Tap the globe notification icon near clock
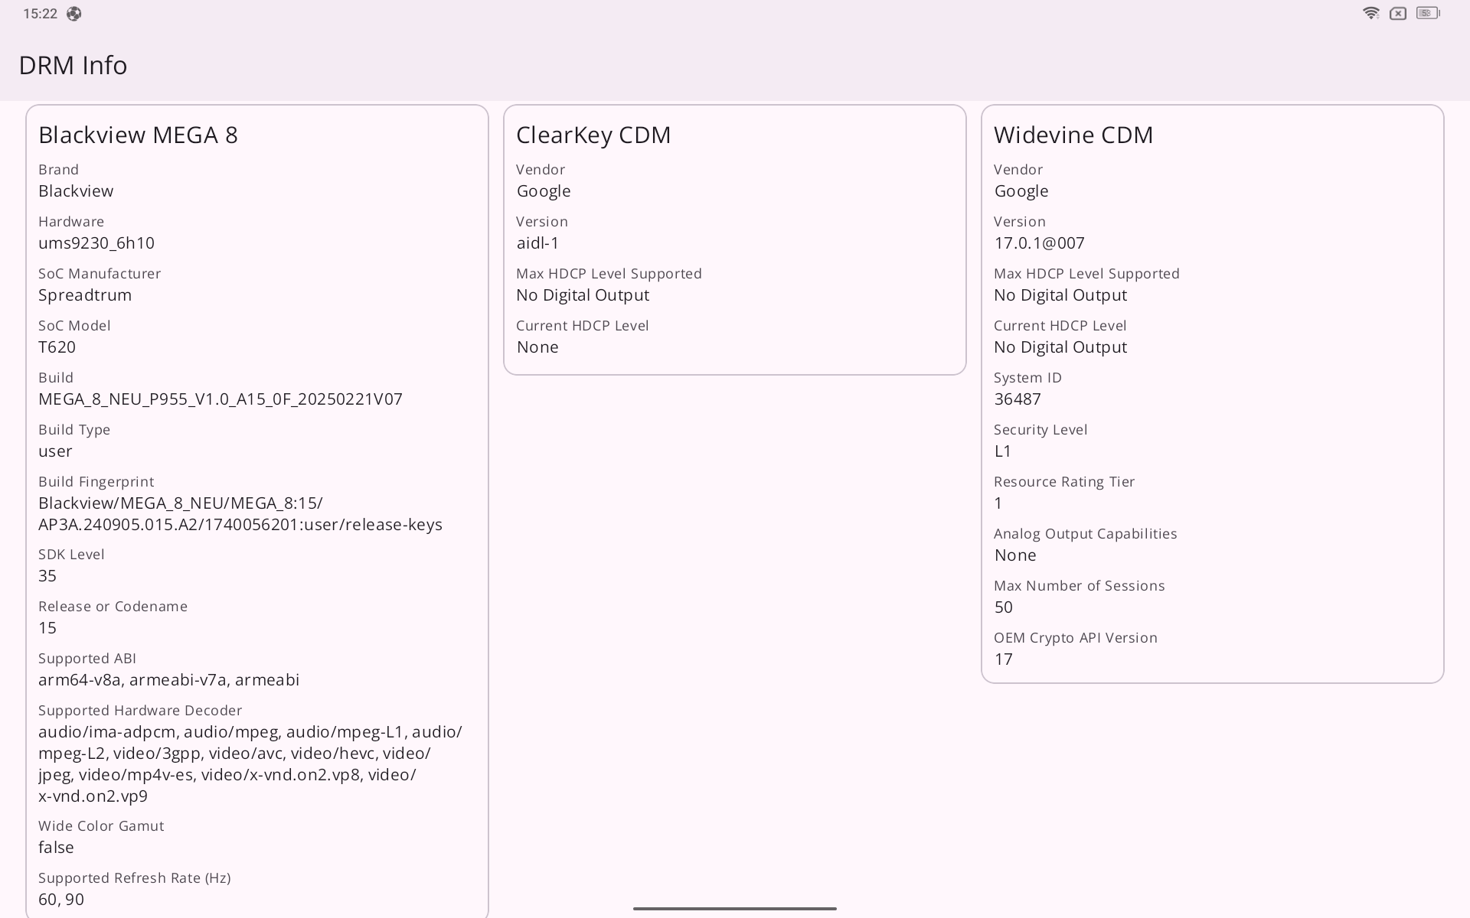1470x918 pixels. (73, 14)
